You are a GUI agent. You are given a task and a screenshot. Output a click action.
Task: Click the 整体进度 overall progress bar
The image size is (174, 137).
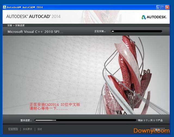(x=85, y=120)
